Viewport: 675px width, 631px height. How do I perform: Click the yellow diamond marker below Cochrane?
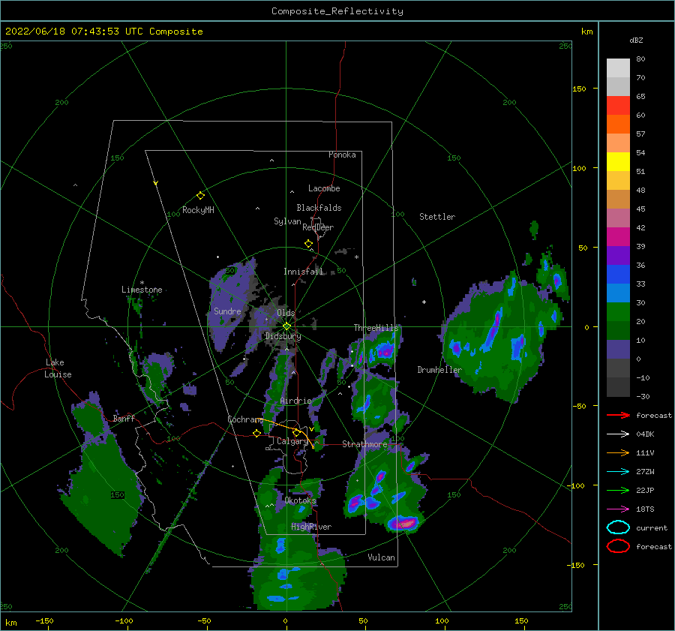(256, 433)
